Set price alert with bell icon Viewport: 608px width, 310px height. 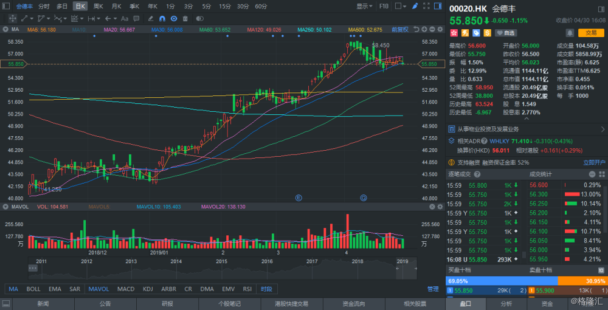click(570, 33)
